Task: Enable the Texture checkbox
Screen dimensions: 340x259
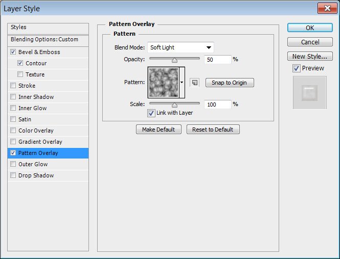Action: [20, 74]
